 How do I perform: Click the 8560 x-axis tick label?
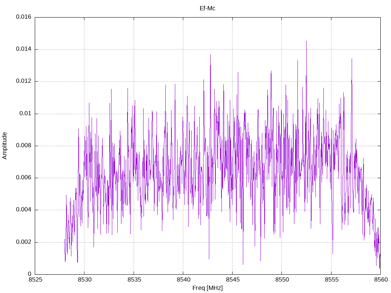[x=381, y=280]
